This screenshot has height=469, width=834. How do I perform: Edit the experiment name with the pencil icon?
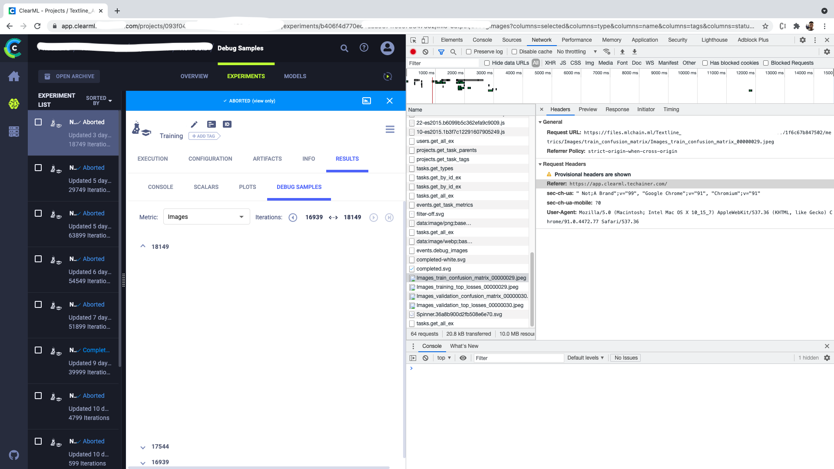(x=194, y=124)
